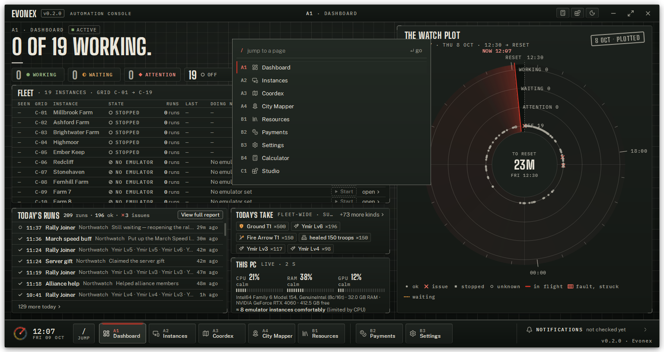
Task: Filter fleet by the Working status pill
Action: click(38, 75)
